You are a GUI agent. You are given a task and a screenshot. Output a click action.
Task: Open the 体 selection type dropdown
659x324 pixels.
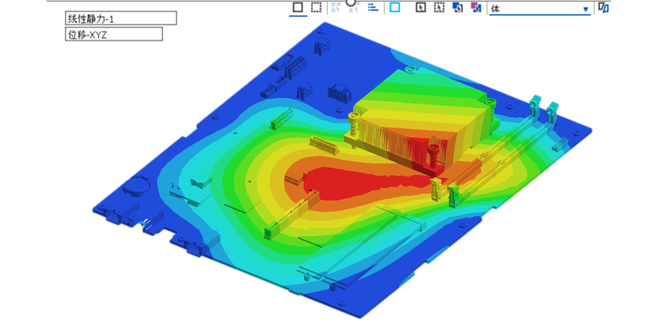point(540,9)
